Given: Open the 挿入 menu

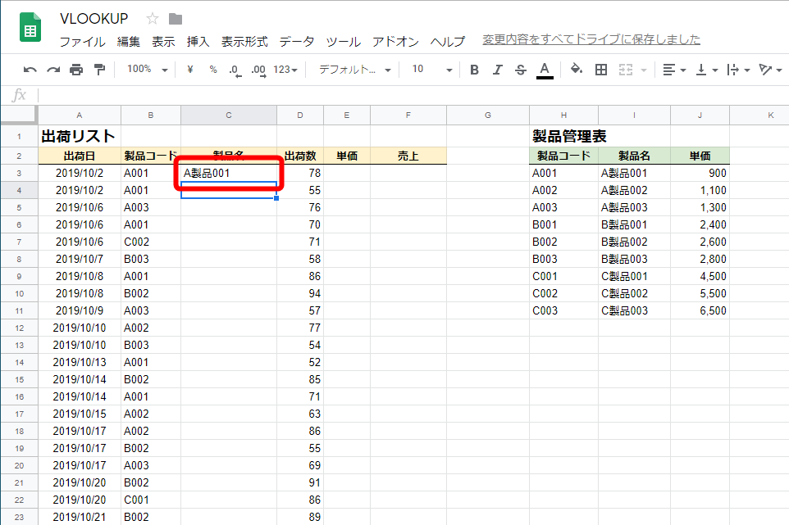Looking at the screenshot, I should pyautogui.click(x=198, y=42).
